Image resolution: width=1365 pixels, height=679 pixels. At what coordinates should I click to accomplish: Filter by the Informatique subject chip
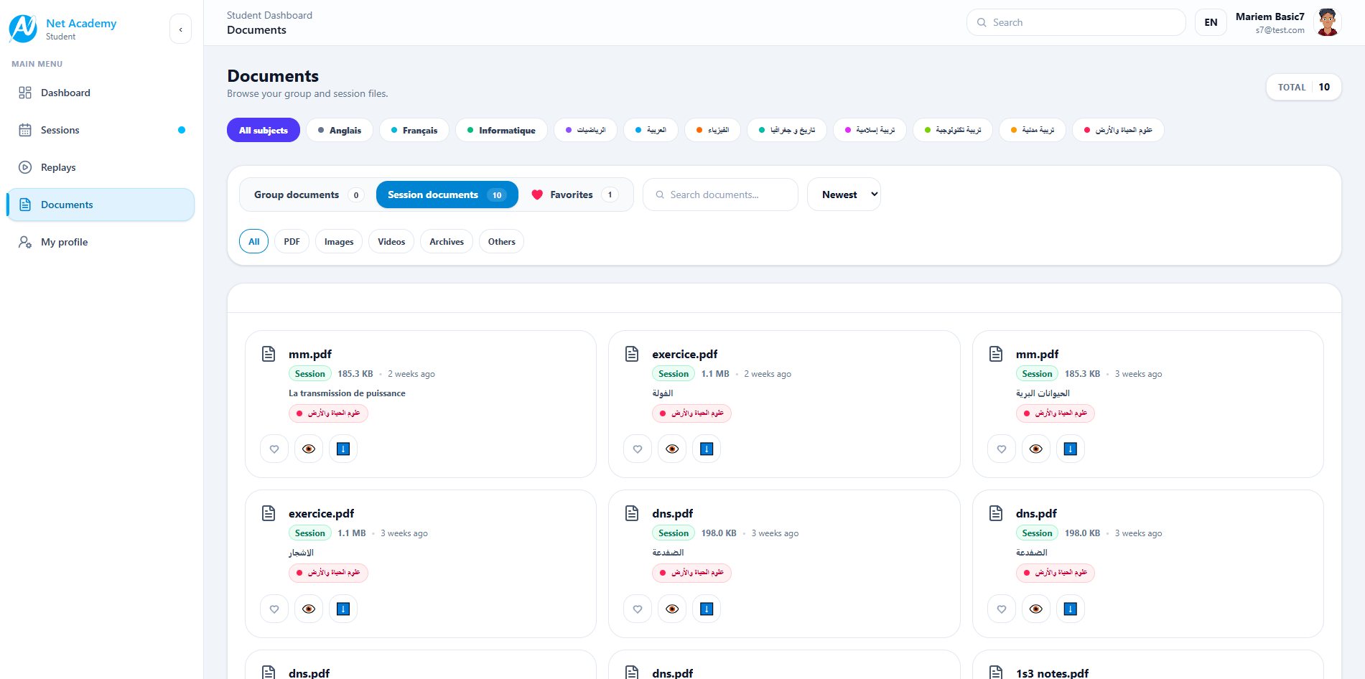point(501,131)
